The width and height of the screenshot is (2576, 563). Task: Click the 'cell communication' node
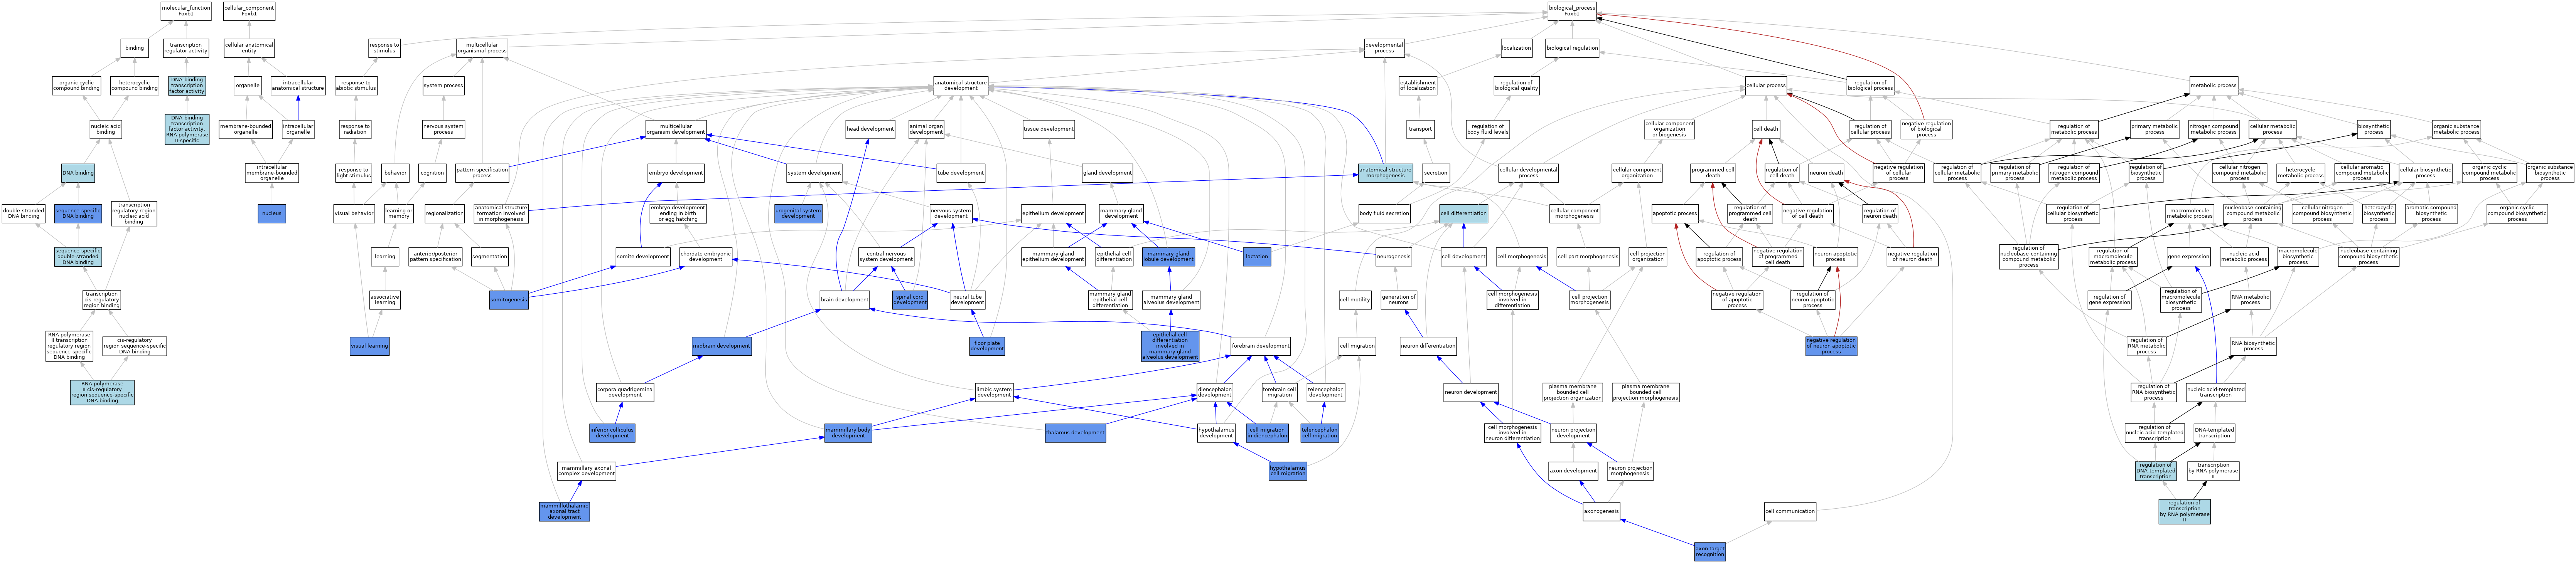click(1790, 512)
